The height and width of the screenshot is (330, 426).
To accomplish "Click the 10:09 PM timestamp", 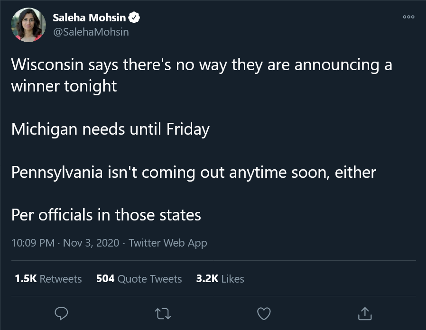I will [x=32, y=243].
